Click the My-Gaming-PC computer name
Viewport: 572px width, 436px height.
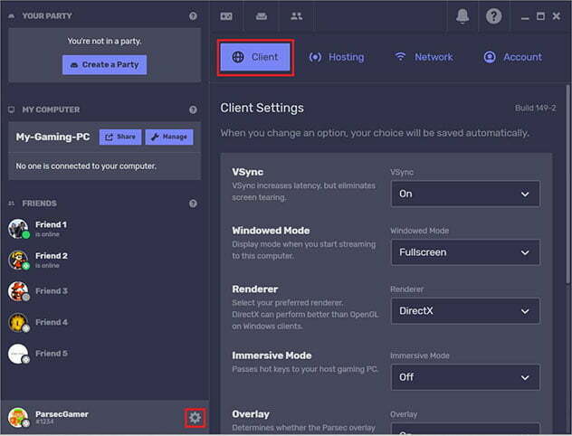52,137
